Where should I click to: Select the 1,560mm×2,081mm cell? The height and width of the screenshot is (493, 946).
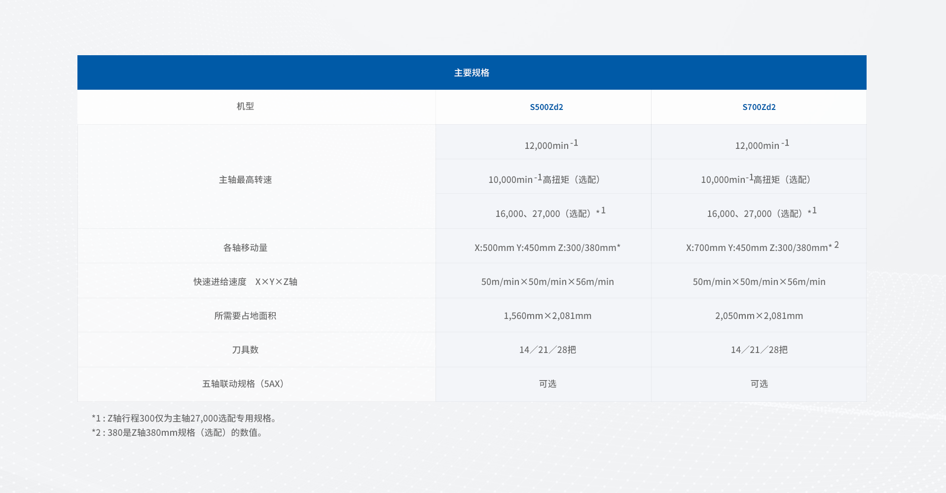tap(544, 315)
